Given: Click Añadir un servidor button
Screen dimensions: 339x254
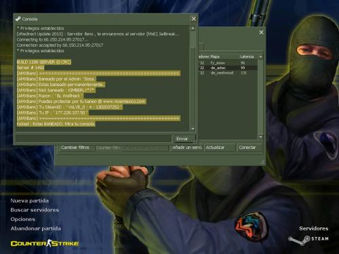Looking at the screenshot, I should pos(187,148).
